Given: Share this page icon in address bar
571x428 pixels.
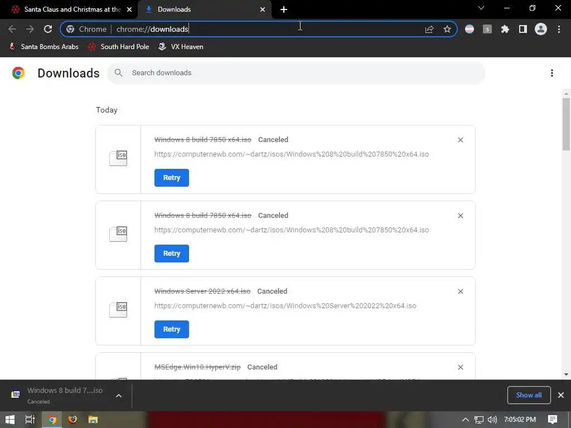Looking at the screenshot, I should pyautogui.click(x=429, y=29).
